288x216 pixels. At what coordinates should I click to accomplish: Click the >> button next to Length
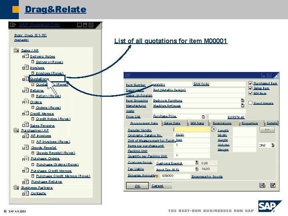click(267, 130)
